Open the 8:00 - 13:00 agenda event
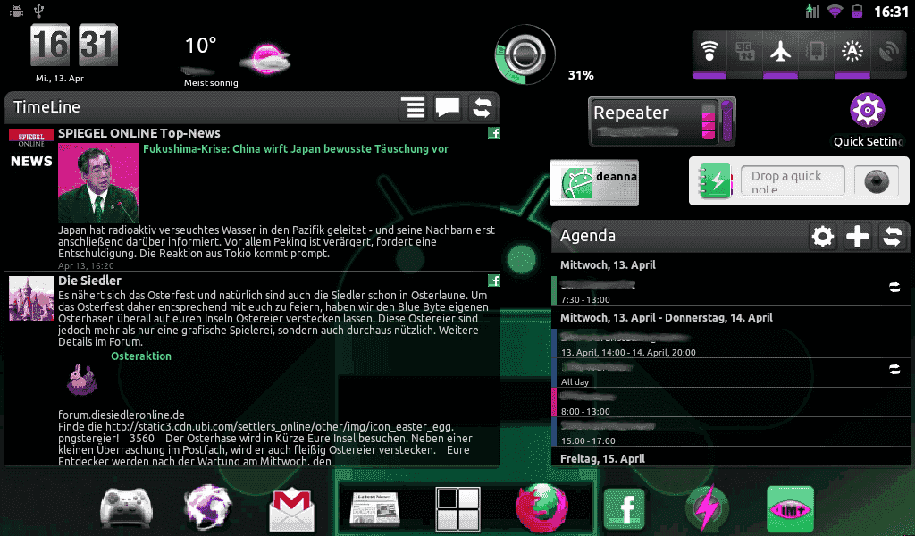Screen dimensions: 915x536 coord(731,402)
